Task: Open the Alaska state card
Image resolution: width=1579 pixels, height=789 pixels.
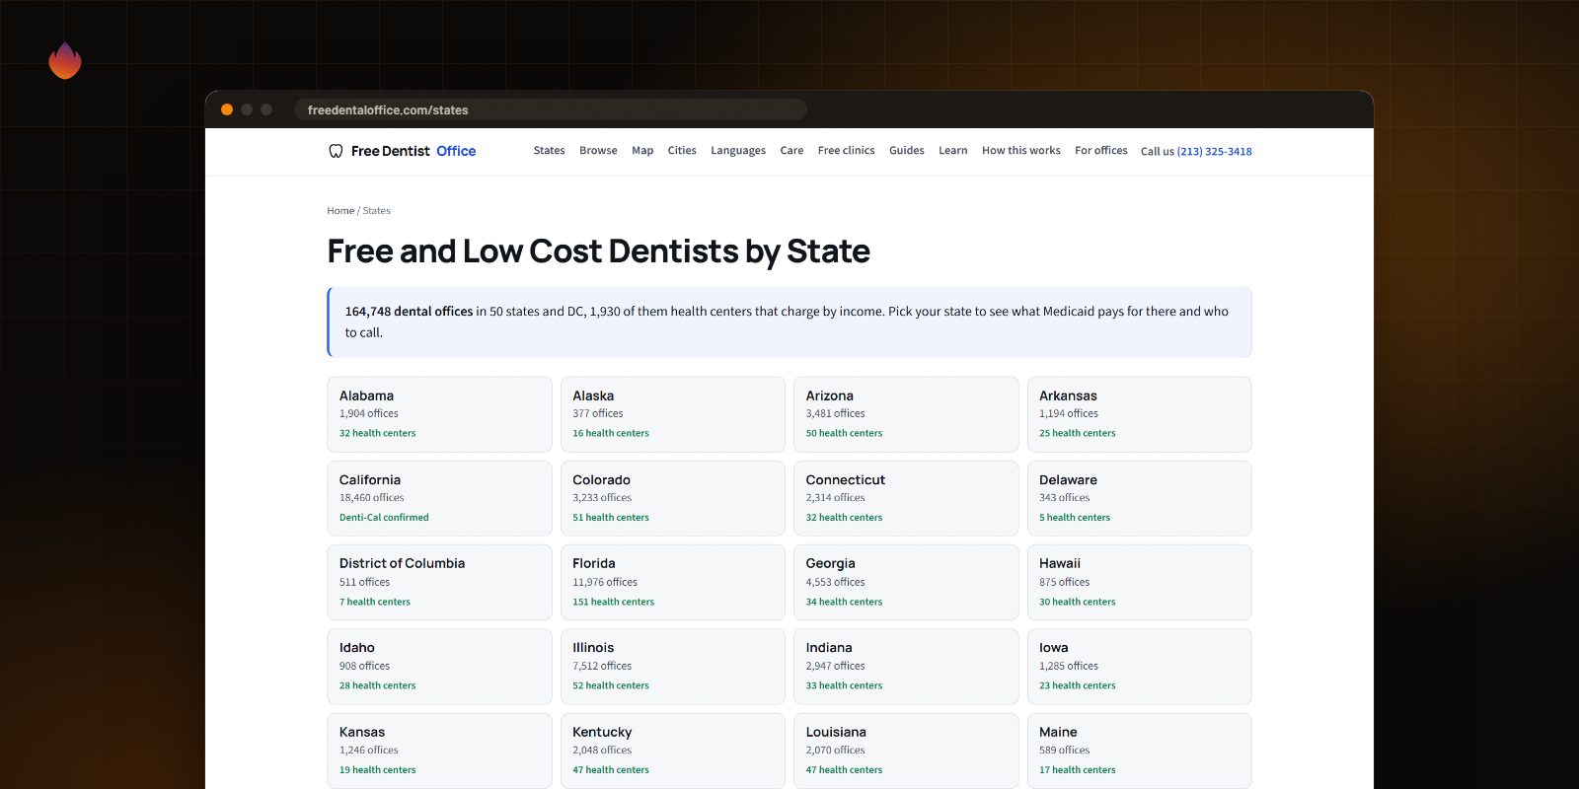Action: [x=673, y=414]
